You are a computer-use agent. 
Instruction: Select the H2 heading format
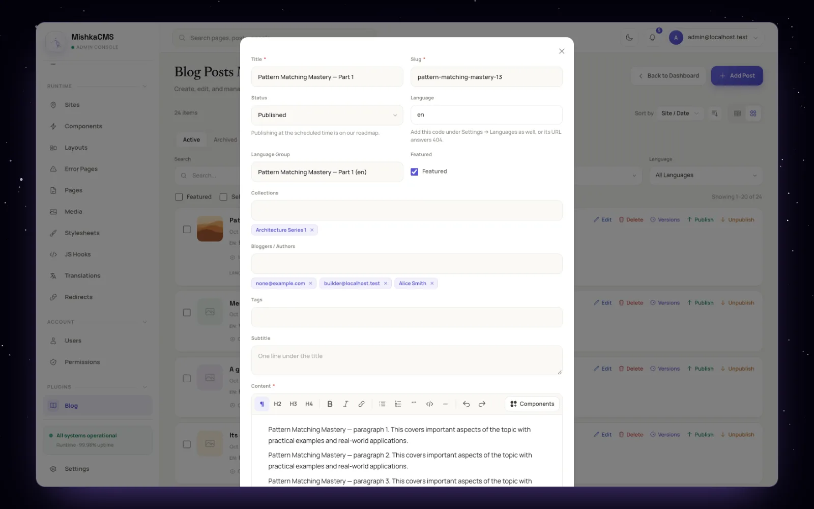277,404
